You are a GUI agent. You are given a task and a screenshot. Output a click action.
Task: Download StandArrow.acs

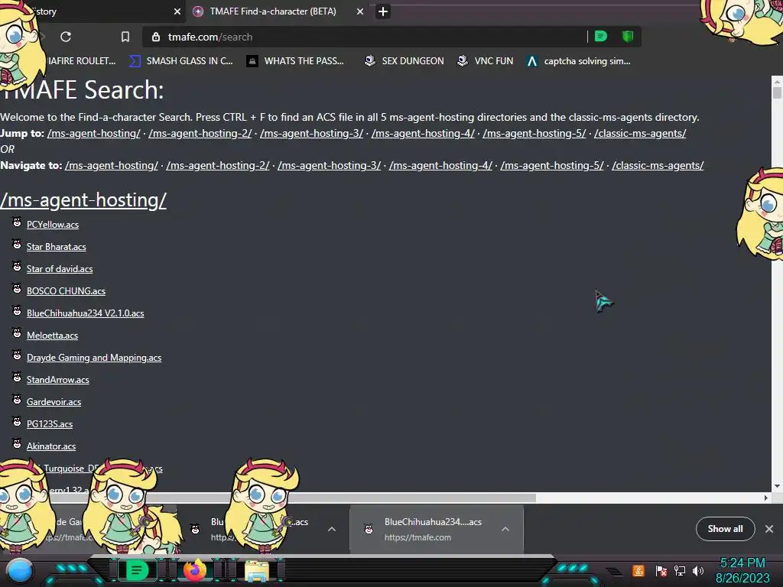pos(58,380)
